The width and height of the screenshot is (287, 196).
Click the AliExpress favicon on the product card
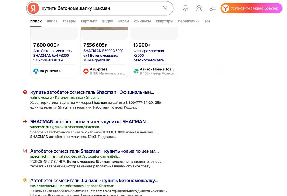[x=86, y=71]
